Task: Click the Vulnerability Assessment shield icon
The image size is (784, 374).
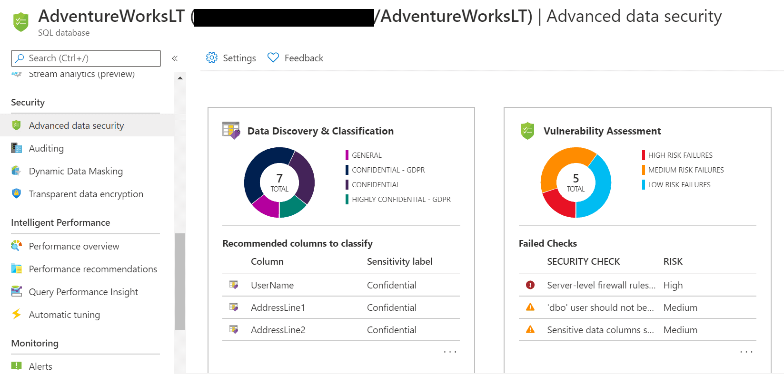Action: coord(527,131)
